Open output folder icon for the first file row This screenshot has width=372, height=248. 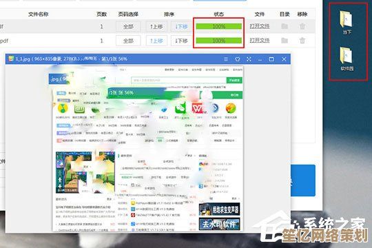285,26
